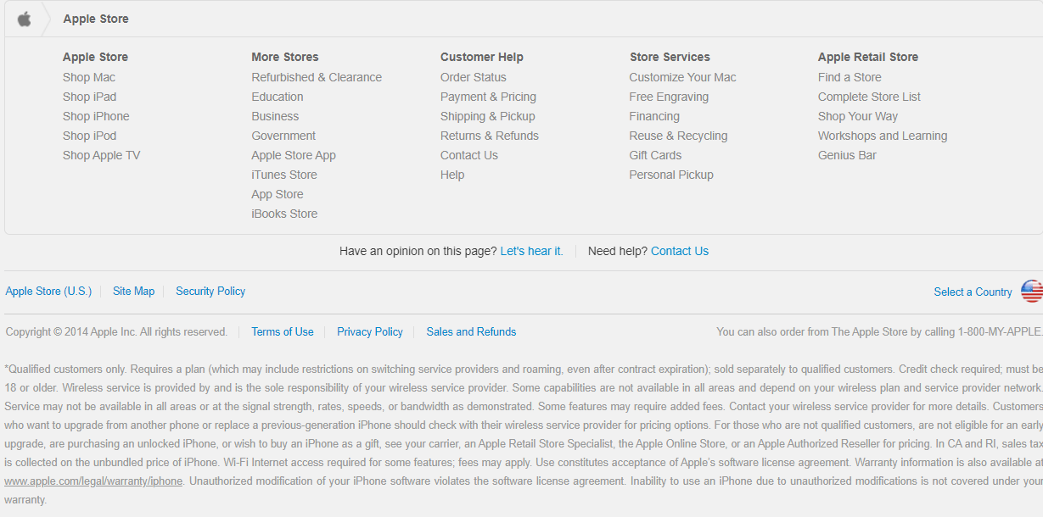Image resolution: width=1043 pixels, height=517 pixels.
Task: Open Returns & Refunds help
Action: (x=490, y=136)
